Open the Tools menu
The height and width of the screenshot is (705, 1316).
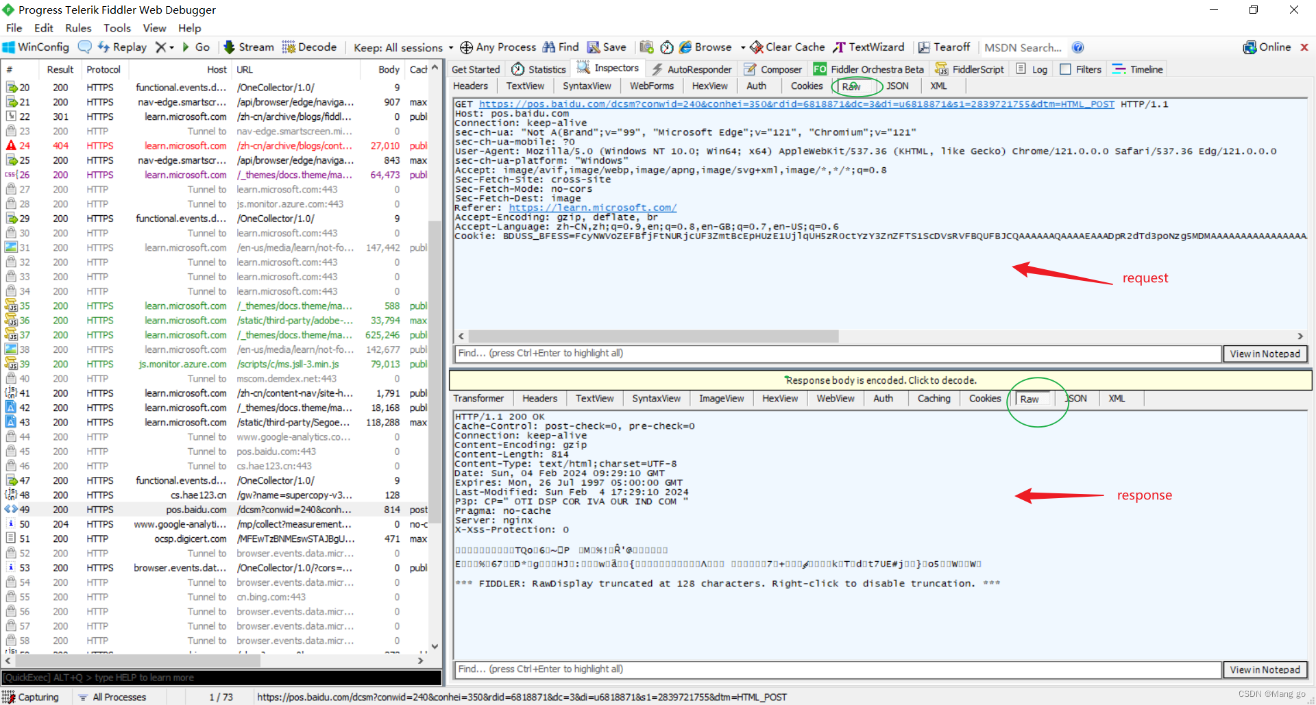pos(117,28)
